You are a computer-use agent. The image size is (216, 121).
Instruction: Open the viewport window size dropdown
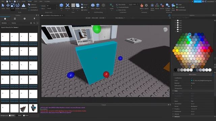point(120,18)
